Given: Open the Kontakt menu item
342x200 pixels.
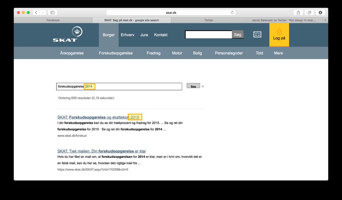Looking at the screenshot, I should 161,35.
